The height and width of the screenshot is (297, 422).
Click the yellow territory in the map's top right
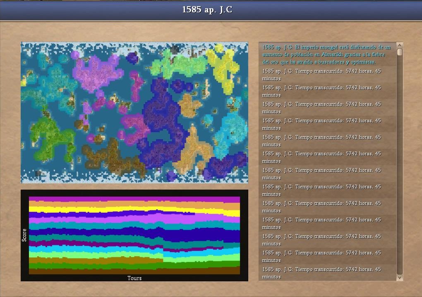[x=225, y=66]
